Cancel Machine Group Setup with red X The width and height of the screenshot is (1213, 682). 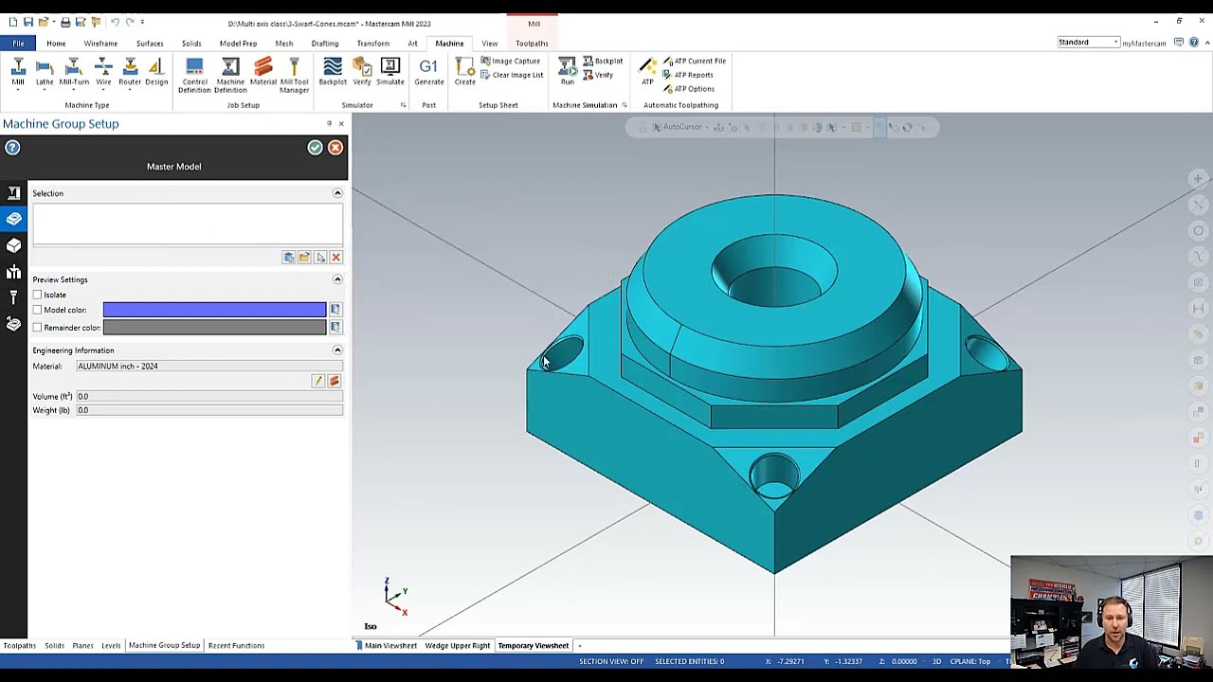(x=335, y=148)
